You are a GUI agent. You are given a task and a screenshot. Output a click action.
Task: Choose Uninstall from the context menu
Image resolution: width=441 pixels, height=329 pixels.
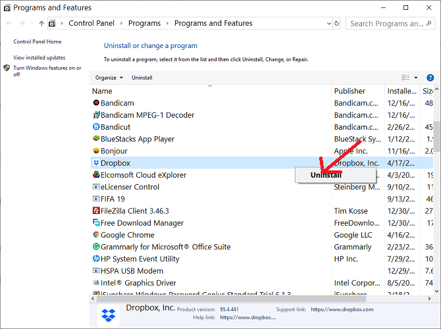tap(335, 175)
